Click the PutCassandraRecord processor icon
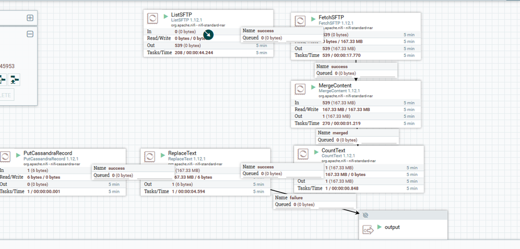 [x=5, y=157]
